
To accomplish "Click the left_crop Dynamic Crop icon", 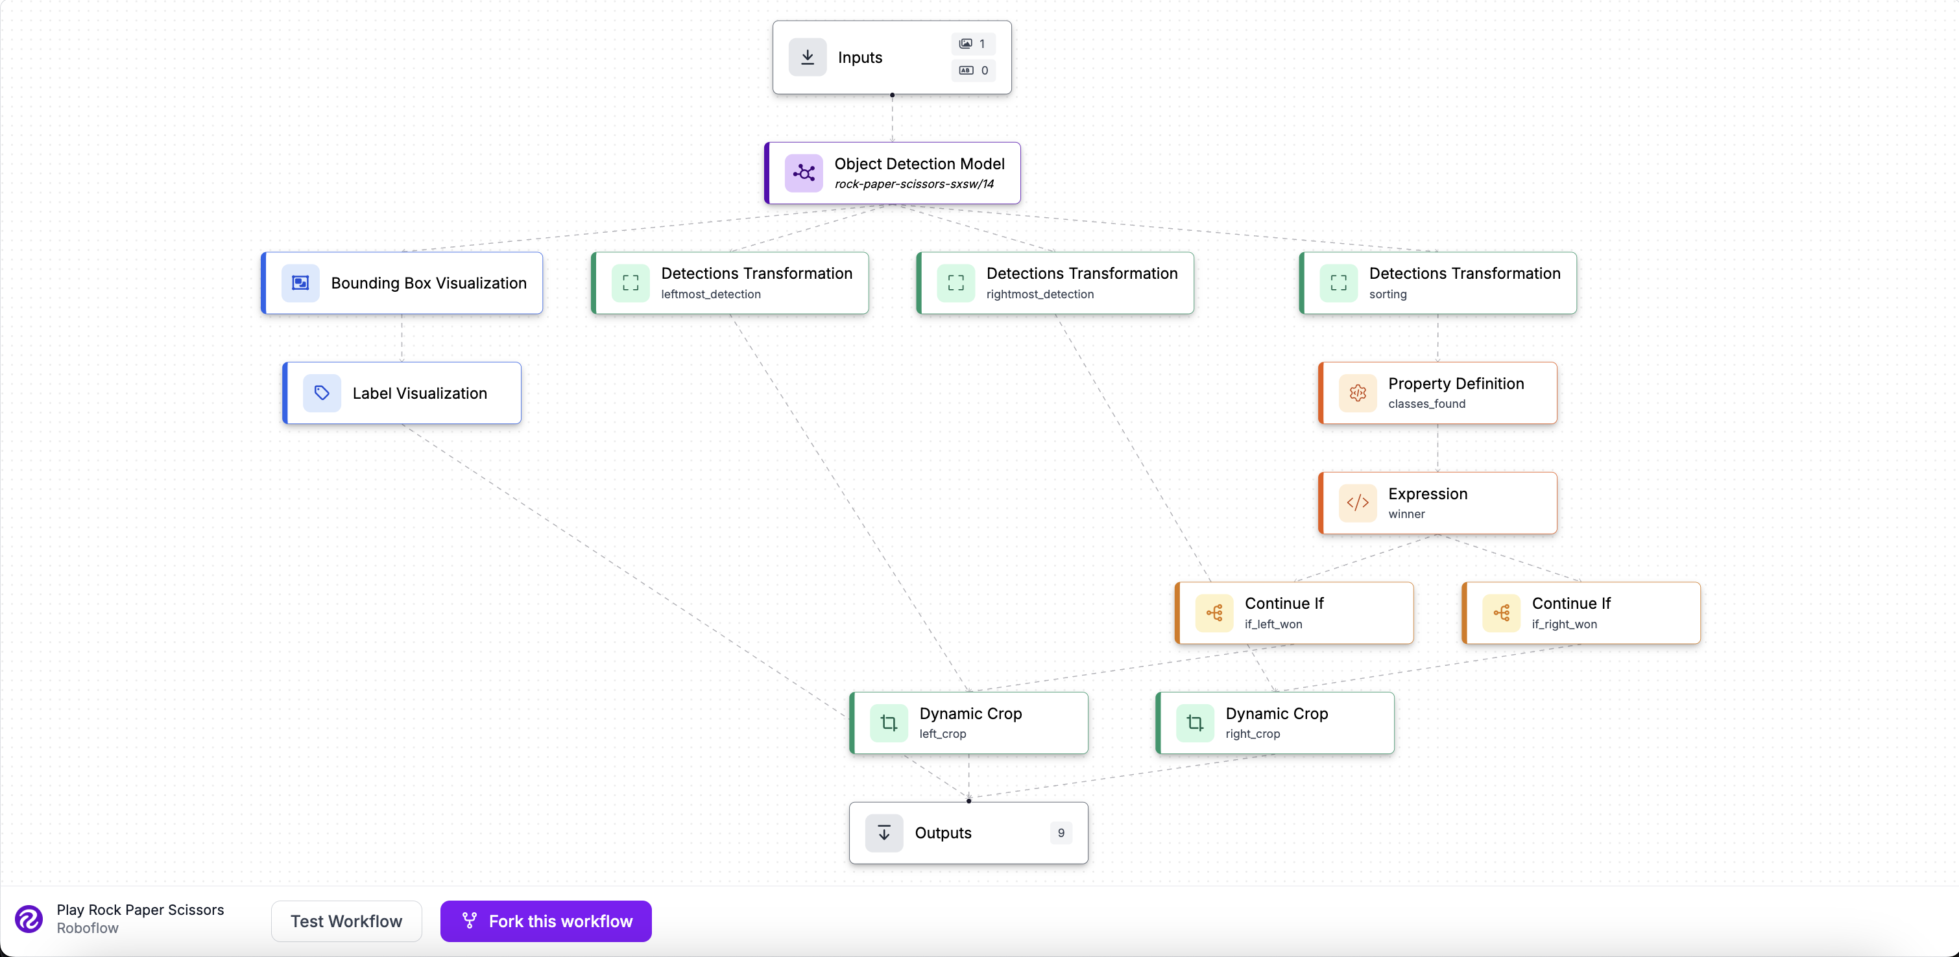I will 888,723.
